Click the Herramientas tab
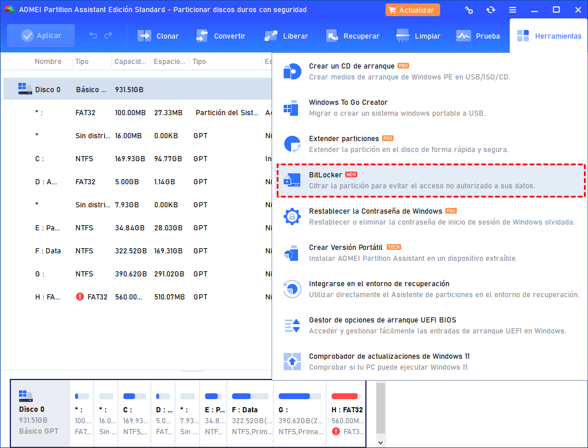Viewport: 588px width, 448px height. pyautogui.click(x=549, y=36)
